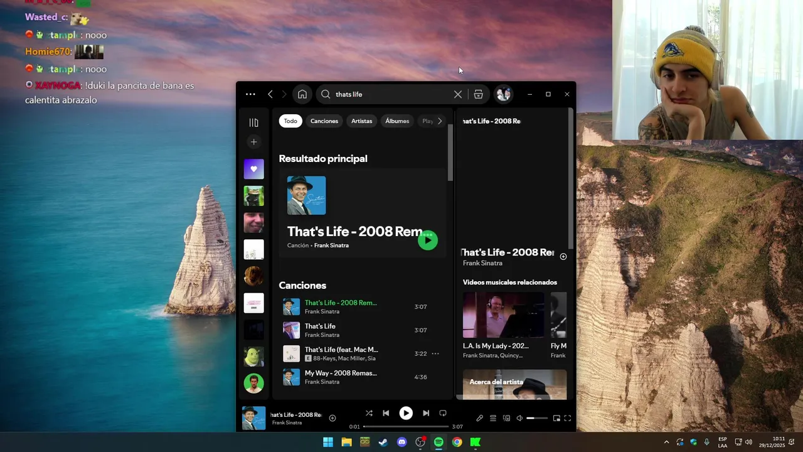This screenshot has height=452, width=803.
Task: Open the system tray volume icon
Action: tap(748, 442)
